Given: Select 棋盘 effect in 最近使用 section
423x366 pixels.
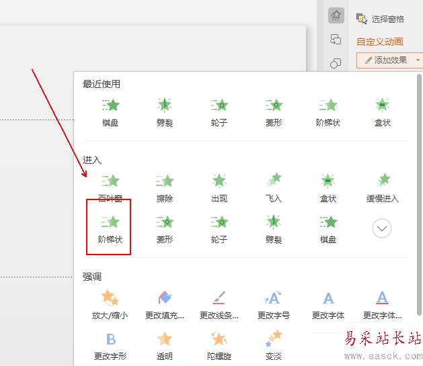Looking at the screenshot, I should (x=110, y=112).
